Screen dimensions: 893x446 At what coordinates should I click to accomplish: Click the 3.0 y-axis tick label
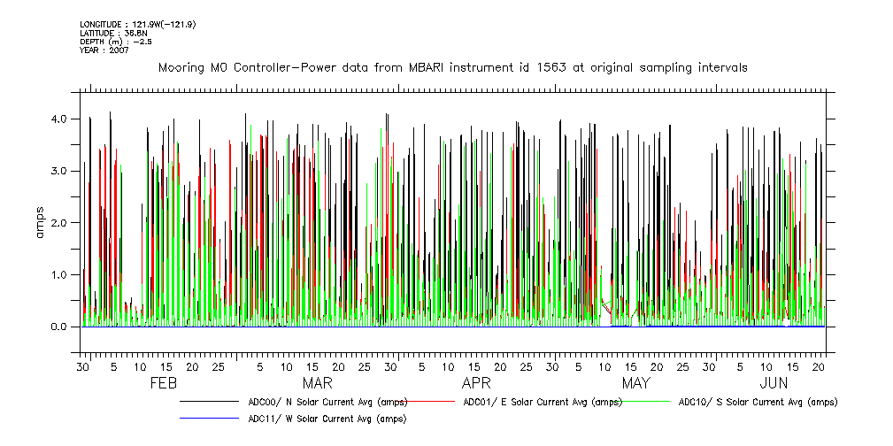point(58,171)
